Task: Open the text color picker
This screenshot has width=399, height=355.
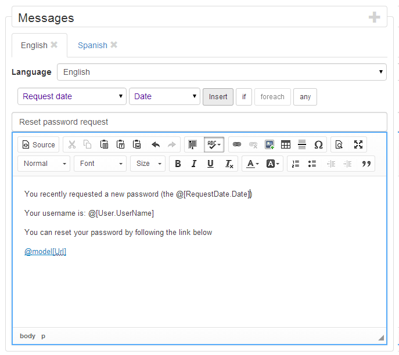Action: coord(252,164)
